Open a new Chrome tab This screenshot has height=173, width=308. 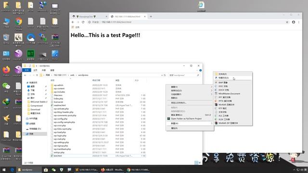pyautogui.click(x=151, y=16)
